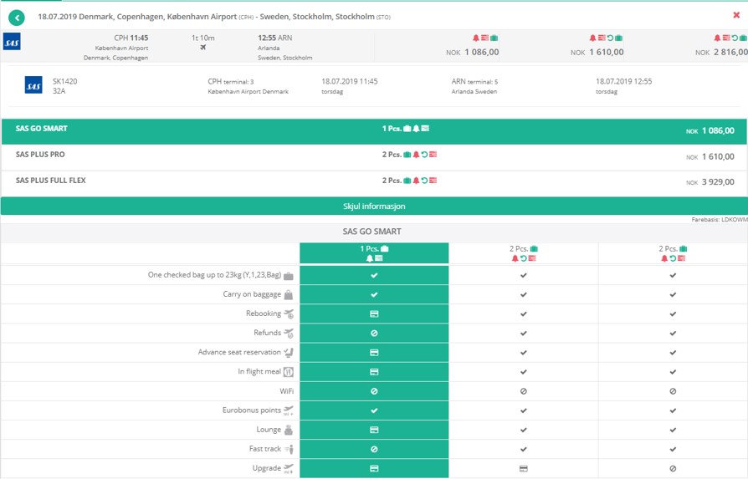Choose the SAS PLUS FULL FLEX fare row
Screen dimensions: 748x479
point(374,182)
